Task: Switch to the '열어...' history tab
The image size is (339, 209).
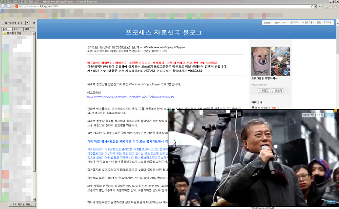Action: [x=29, y=29]
